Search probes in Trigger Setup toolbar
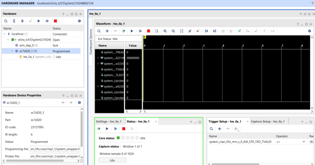Viewport: 315px width, 165px height. [211, 129]
